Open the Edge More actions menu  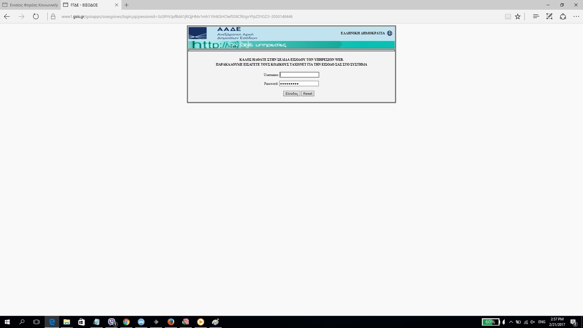click(x=576, y=16)
